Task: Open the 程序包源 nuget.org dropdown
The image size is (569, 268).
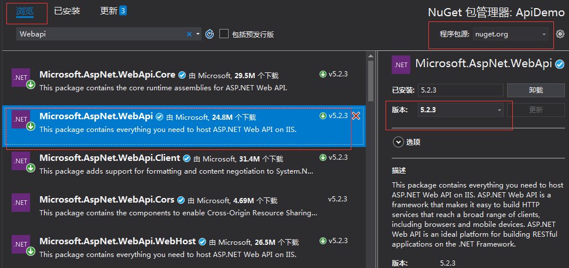Action: click(x=511, y=35)
